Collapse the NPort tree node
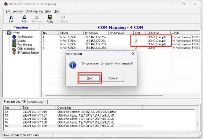203x139 pixels. click(x=5, y=33)
